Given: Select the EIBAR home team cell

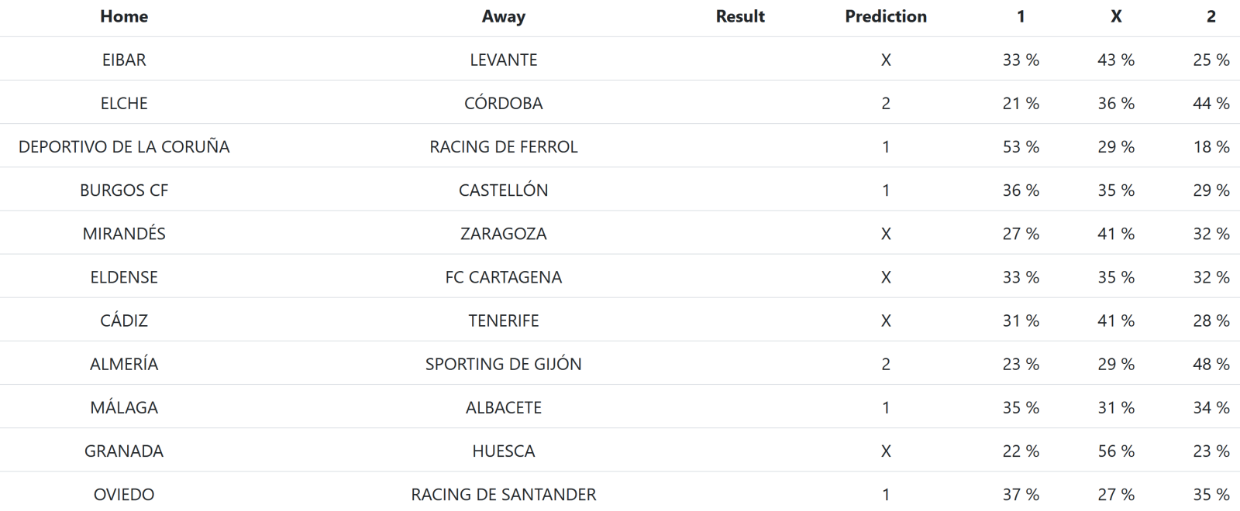Looking at the screenshot, I should point(124,60).
